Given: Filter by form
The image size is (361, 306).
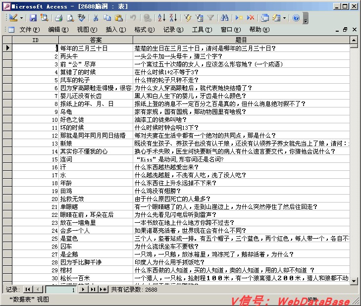Looking at the screenshot, I should [x=199, y=18].
